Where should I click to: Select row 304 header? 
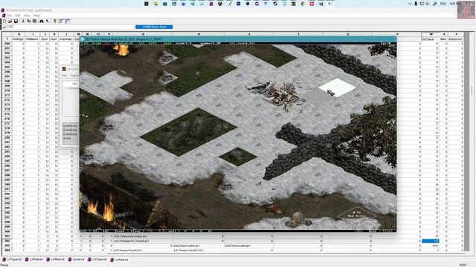(x=7, y=251)
